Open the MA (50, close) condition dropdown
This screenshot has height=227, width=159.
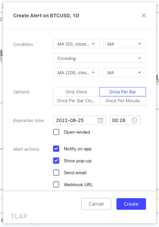(77, 44)
